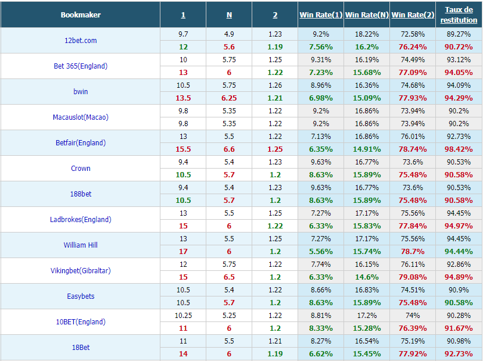Open the Vikingbet(Gibraltar) bookmaker link
Viewport: 483px width, 361px height.
click(x=80, y=270)
